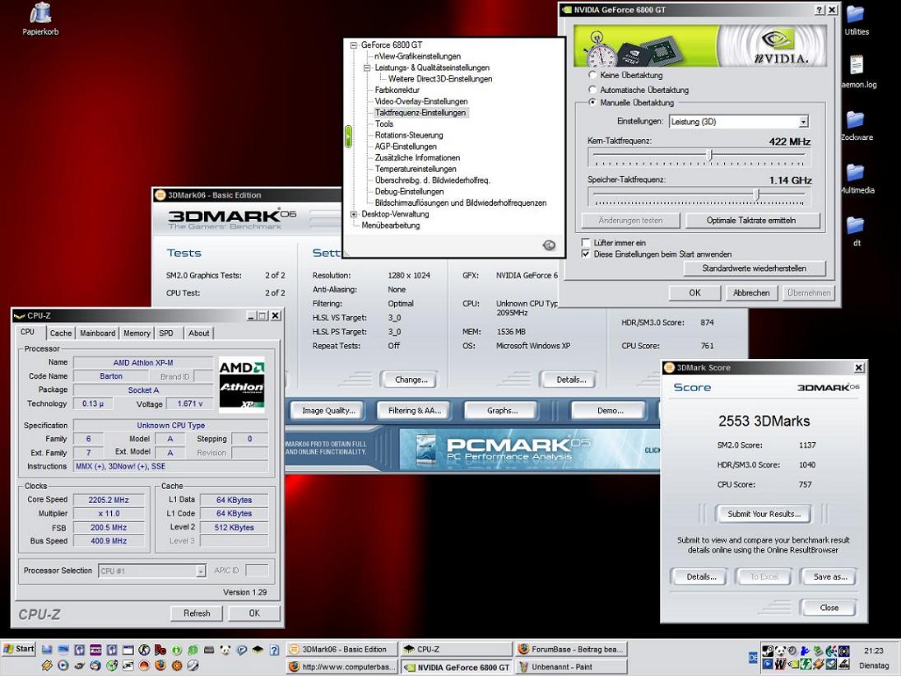Image resolution: width=901 pixels, height=676 pixels.
Task: Click Optimale Taktrate ermitteln button
Action: point(751,220)
